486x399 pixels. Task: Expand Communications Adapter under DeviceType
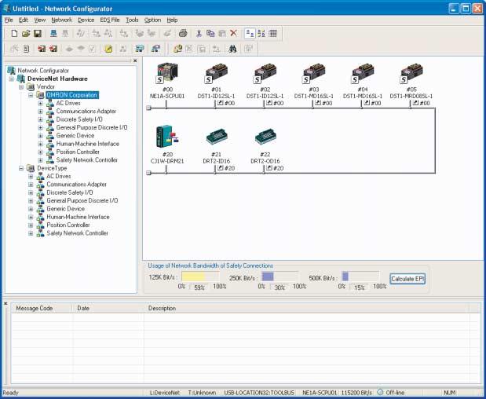tap(31, 185)
